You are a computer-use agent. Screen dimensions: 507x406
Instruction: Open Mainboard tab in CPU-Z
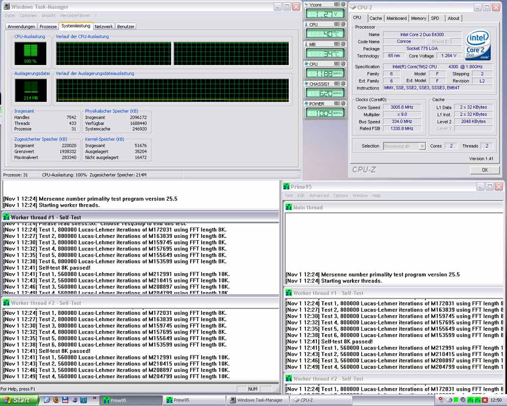[397, 18]
